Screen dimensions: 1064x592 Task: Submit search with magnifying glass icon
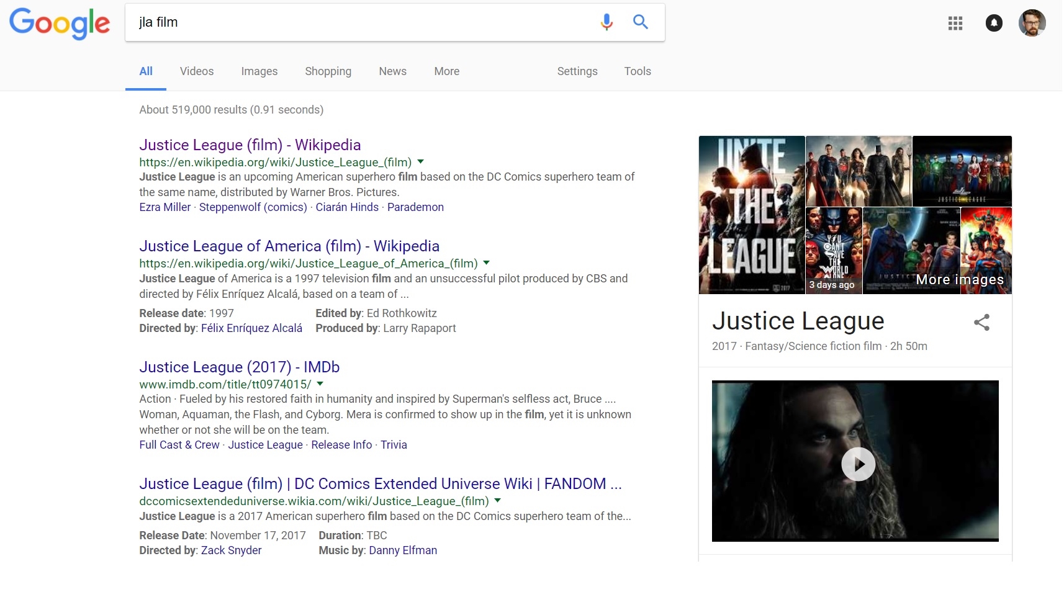click(x=641, y=22)
